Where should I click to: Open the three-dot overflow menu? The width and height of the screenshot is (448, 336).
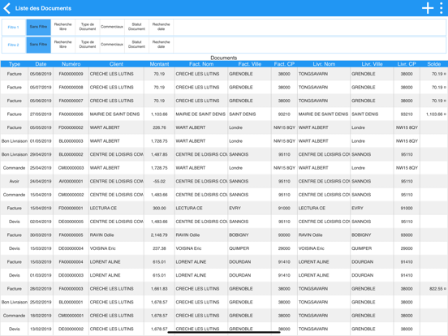[442, 8]
